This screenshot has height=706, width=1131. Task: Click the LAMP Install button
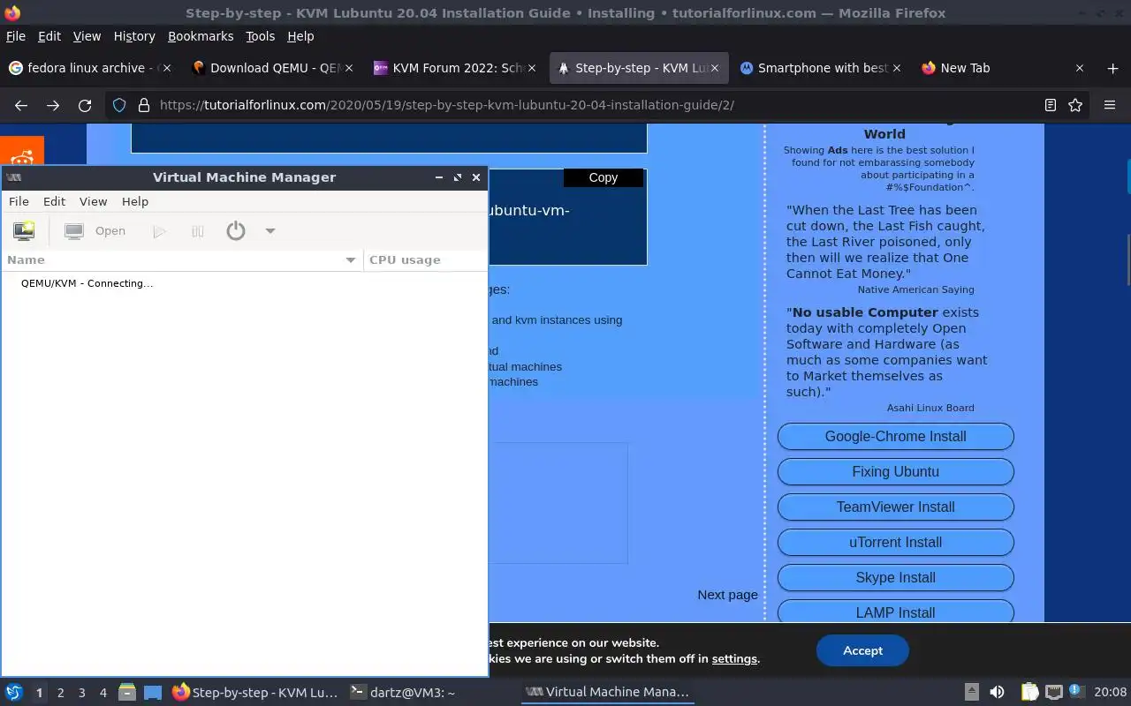pos(895,612)
